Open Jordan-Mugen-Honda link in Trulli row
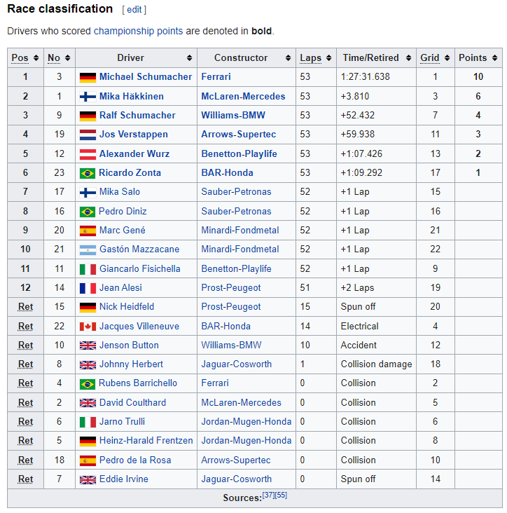This screenshot has height=513, width=507. point(246,422)
